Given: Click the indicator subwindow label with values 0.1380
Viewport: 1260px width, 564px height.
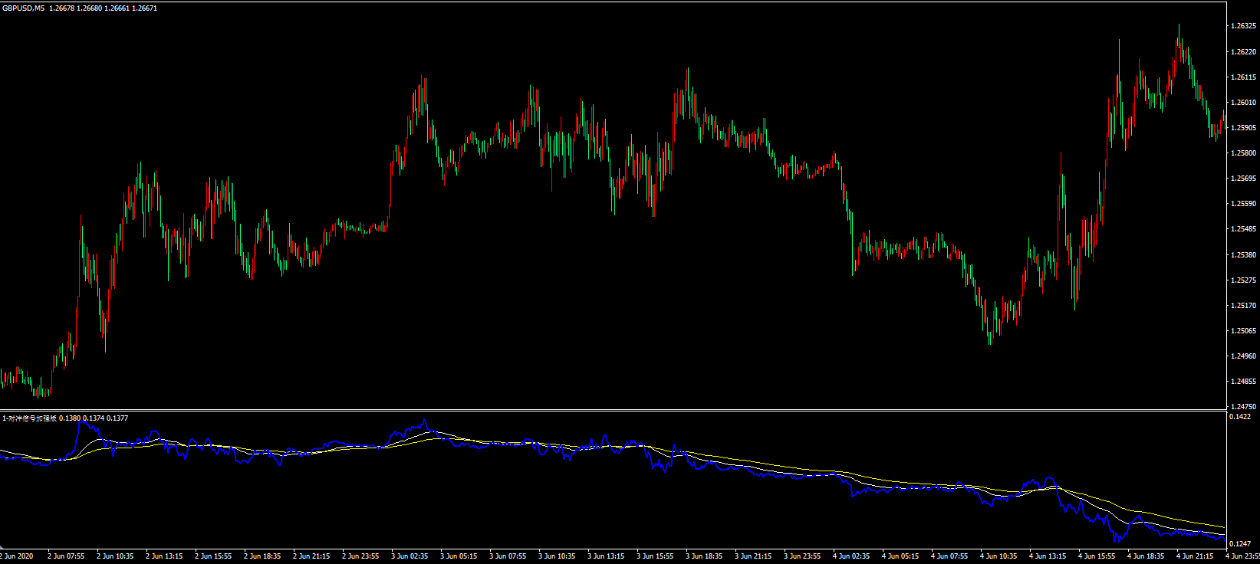Looking at the screenshot, I should [65, 418].
